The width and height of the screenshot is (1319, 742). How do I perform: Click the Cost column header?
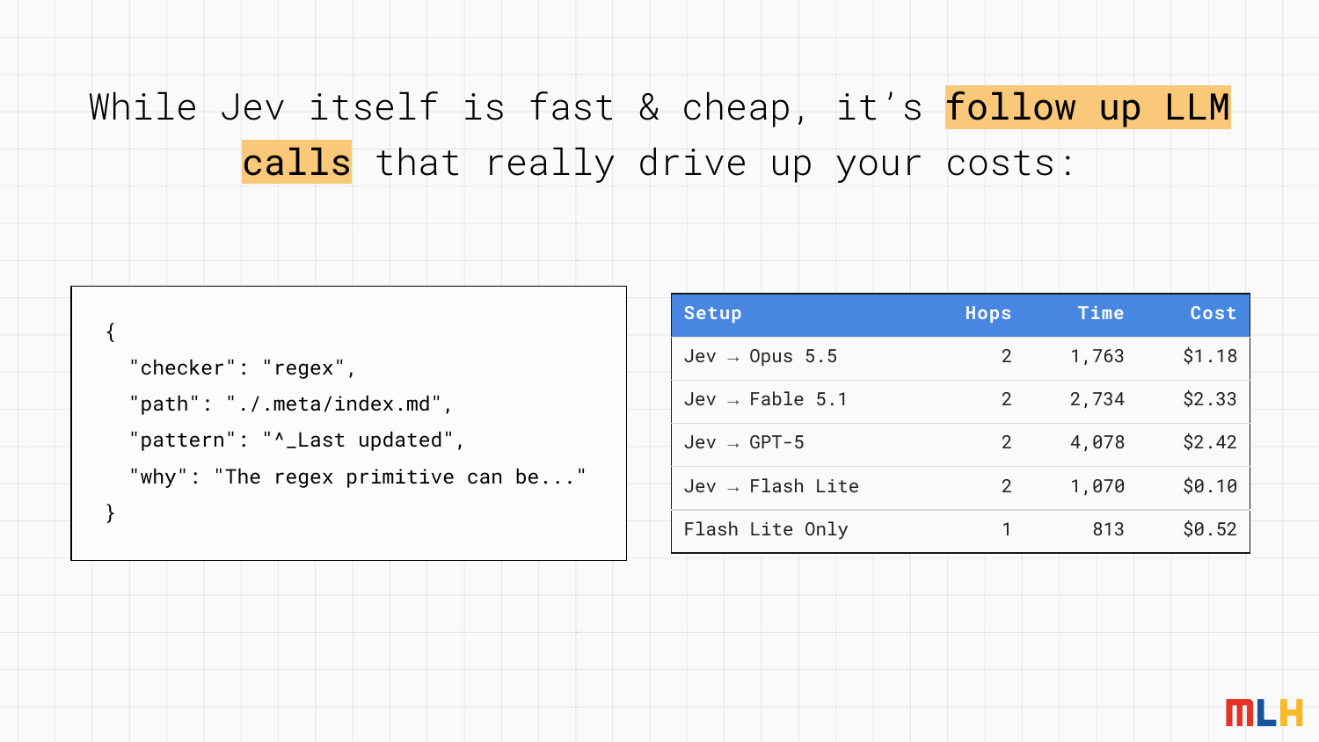tap(1213, 314)
